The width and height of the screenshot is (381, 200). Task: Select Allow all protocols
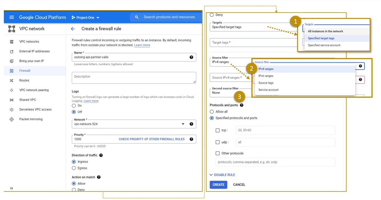coord(212,112)
